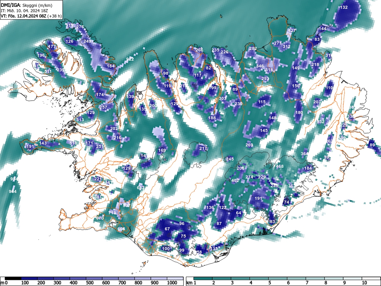Click the 'DMI/IGA: Skyggni (m/km)' title text
Image resolution: width=381 pixels, height=286 pixels.
click(27, 5)
